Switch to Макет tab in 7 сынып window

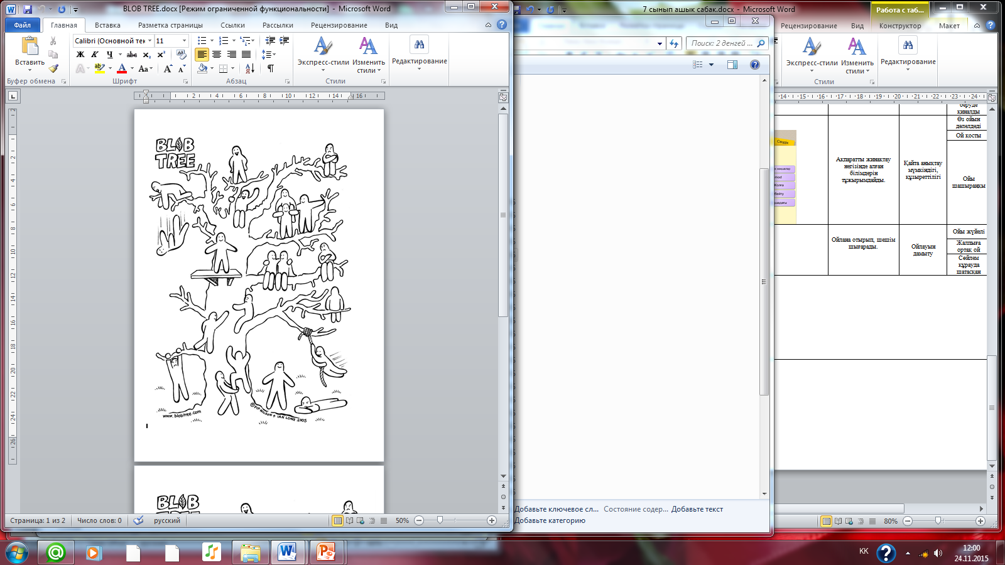(949, 26)
